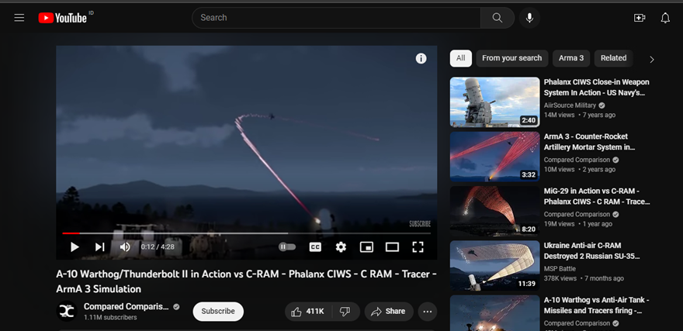683x331 pixels.
Task: Click the 0:12 / 4:28 time display
Action: 158,247
